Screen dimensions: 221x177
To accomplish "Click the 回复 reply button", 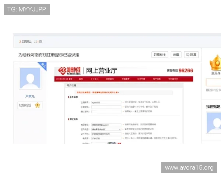I will pyautogui.click(x=191, y=55).
